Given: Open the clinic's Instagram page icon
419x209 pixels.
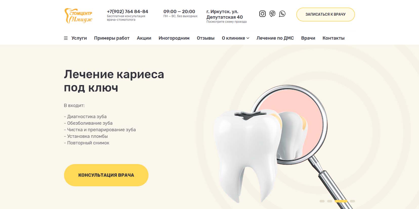Looking at the screenshot, I should click(262, 14).
